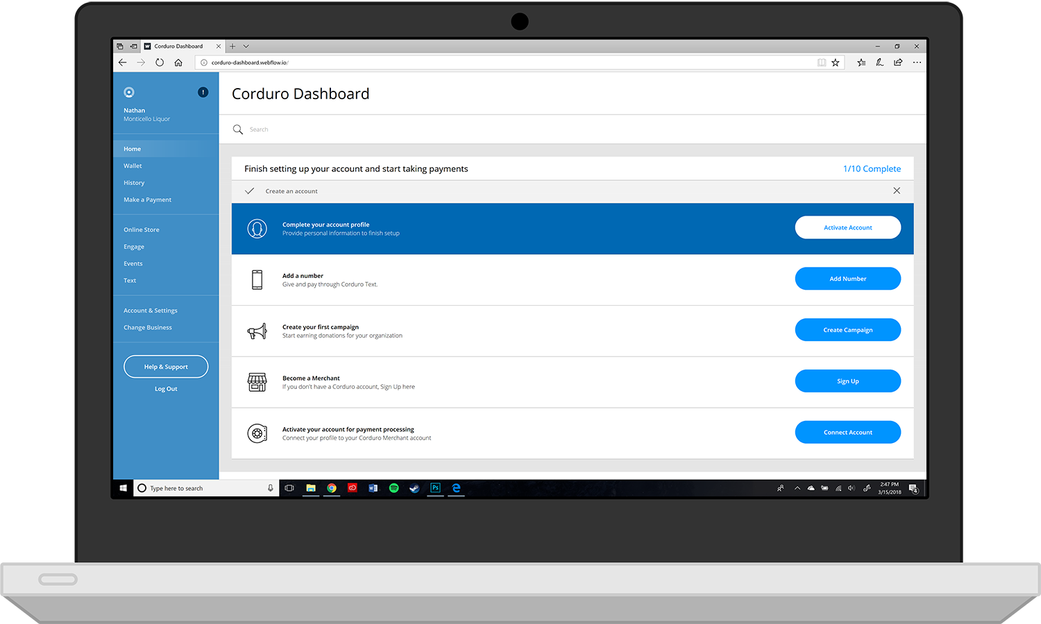Image resolution: width=1041 pixels, height=624 pixels.
Task: Click Log Out in the sidebar
Action: 166,389
